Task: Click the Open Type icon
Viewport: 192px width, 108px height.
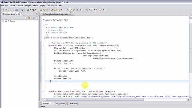Action: (x=52, y=10)
